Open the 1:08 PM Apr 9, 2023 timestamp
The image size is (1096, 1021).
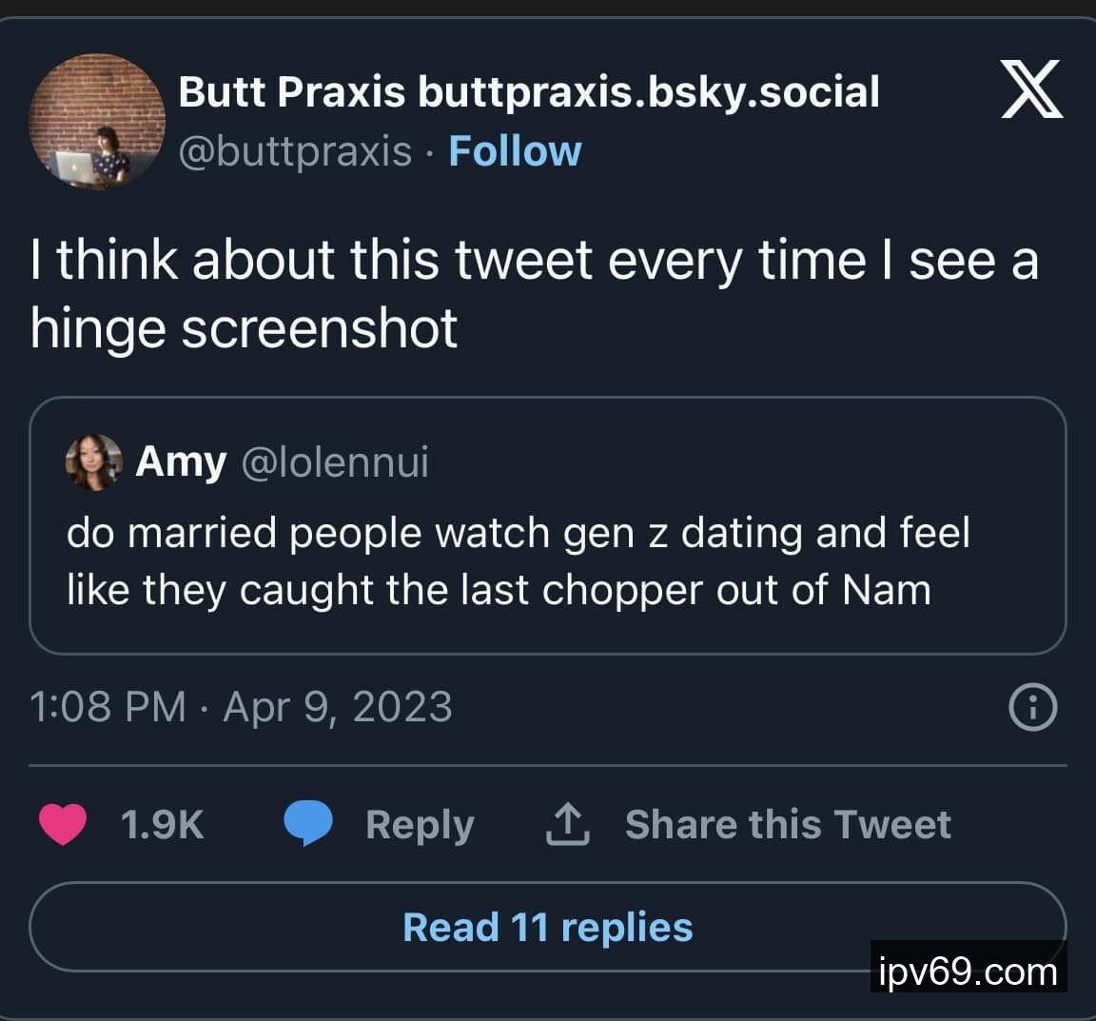[241, 707]
